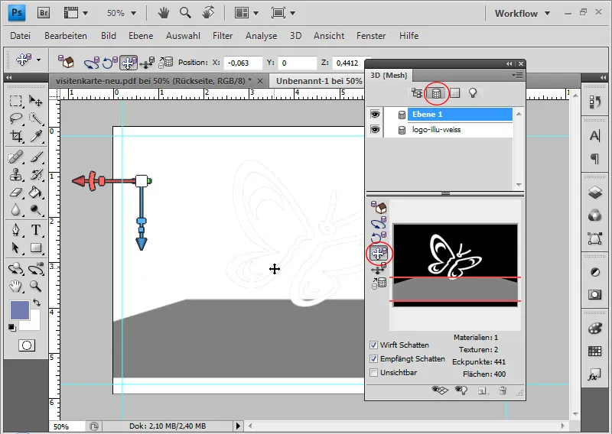The width and height of the screenshot is (612, 434).
Task: Delete the selected 3D item with trash icon
Action: click(503, 390)
